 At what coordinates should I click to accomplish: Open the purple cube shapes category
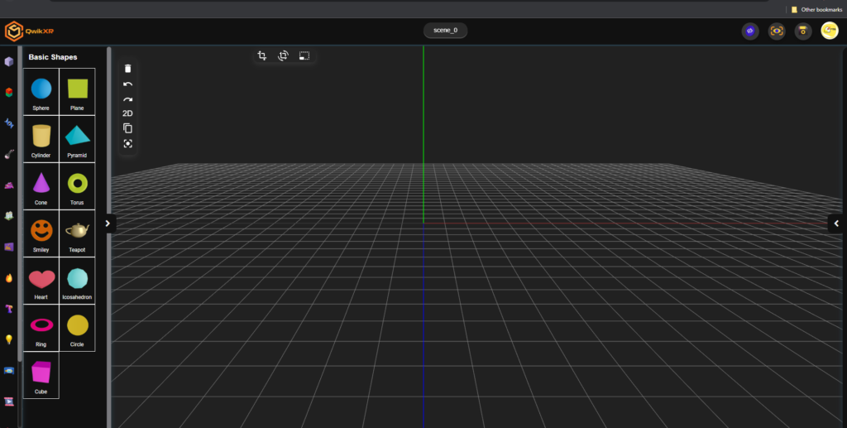tap(8, 61)
